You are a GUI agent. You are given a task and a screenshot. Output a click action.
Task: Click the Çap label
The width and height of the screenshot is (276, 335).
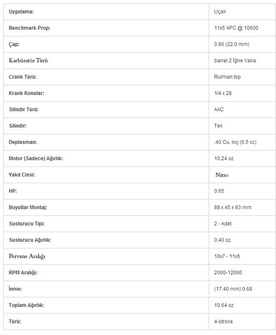pyautogui.click(x=14, y=44)
